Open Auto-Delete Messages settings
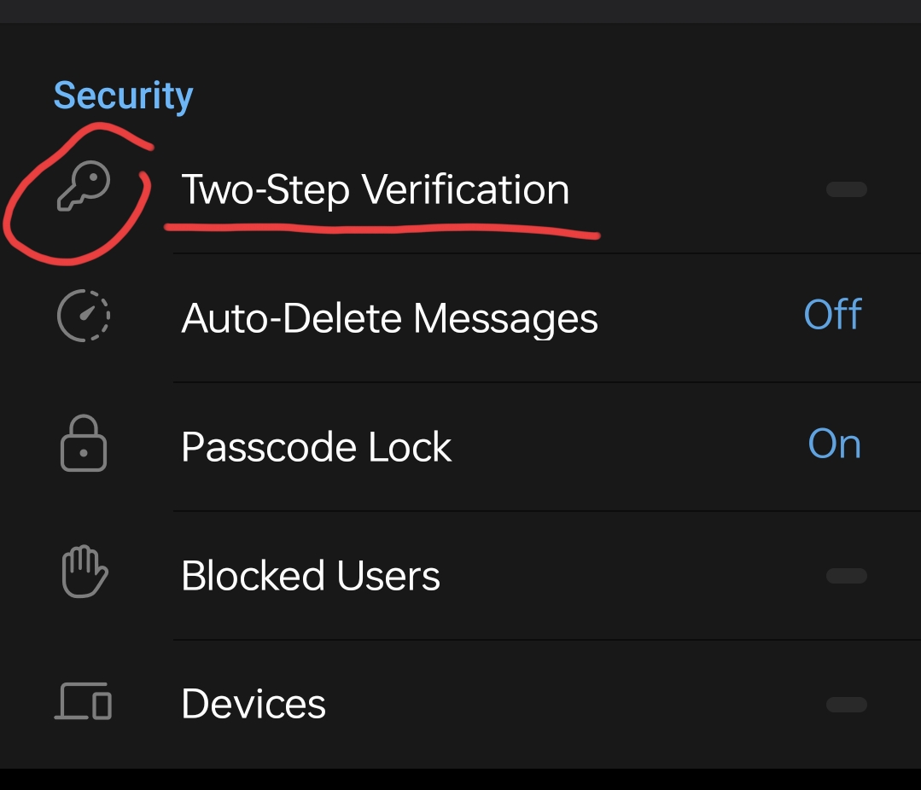This screenshot has height=790, width=921. tap(389, 319)
